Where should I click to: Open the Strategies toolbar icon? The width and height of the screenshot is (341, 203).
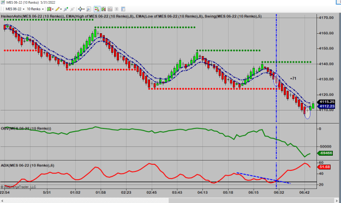pos(117,9)
